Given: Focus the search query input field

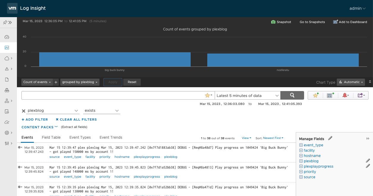Looking at the screenshot, I should (x=113, y=95).
